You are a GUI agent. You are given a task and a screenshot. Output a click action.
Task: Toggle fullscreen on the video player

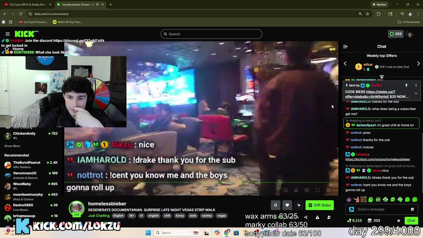coord(317,190)
